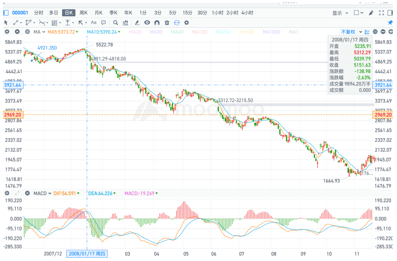The width and height of the screenshot is (397, 261).
Task: Add a speech bubble comment annotation
Action: click(103, 23)
